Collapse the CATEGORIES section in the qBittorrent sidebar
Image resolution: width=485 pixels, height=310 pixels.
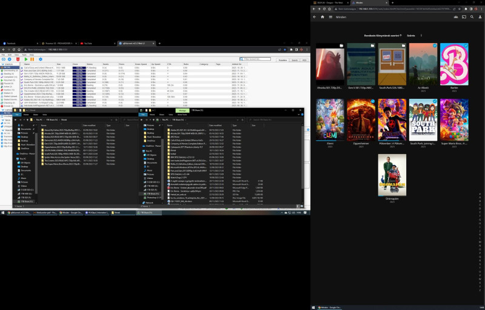[3, 110]
